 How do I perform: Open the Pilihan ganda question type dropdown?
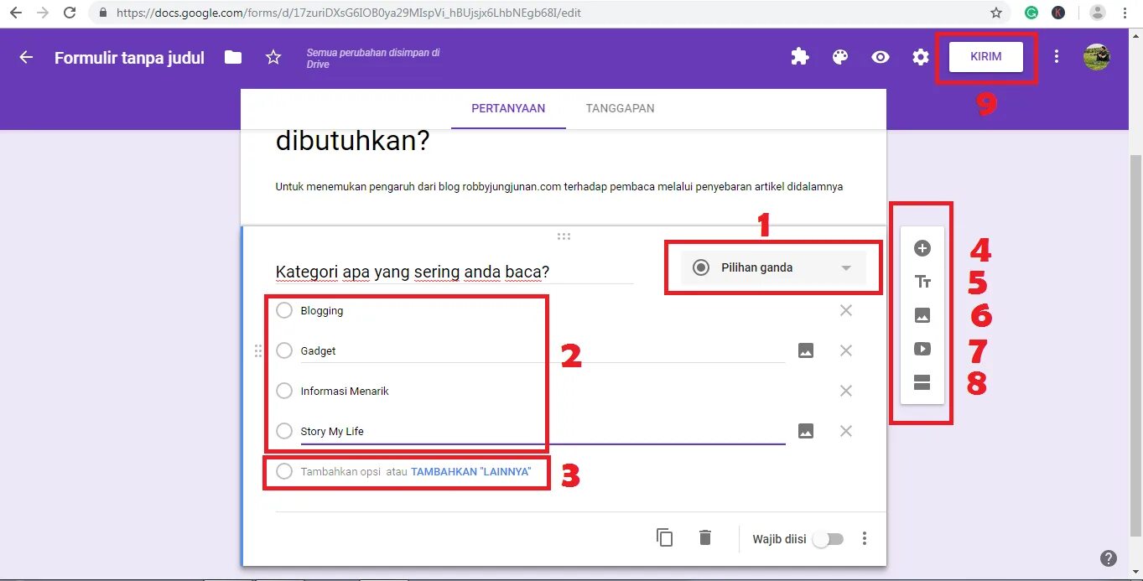773,267
